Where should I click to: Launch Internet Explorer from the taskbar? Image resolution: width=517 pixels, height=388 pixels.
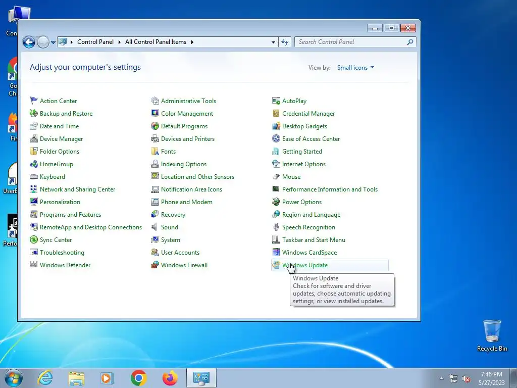(x=45, y=378)
